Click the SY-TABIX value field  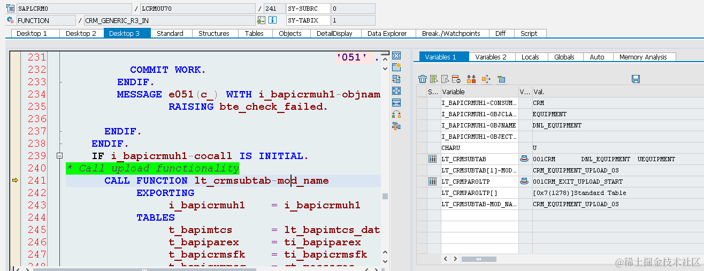(x=353, y=20)
